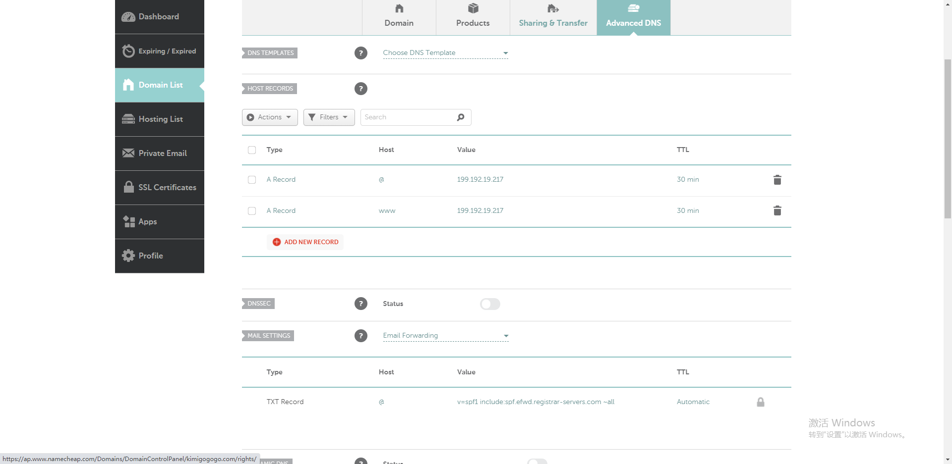Select the Advanced DNS tab
Image resolution: width=952 pixels, height=464 pixels.
[634, 17]
